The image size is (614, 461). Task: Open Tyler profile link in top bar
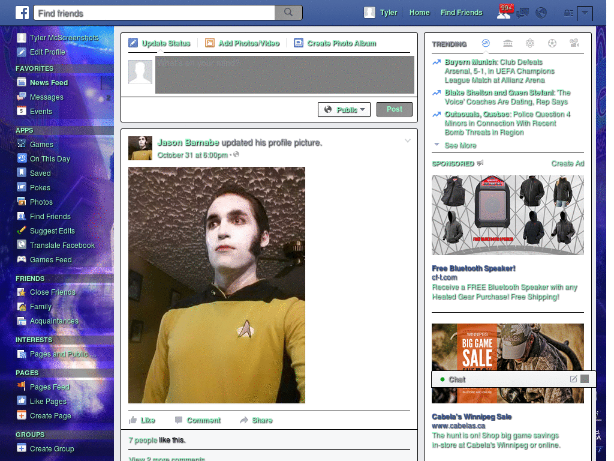click(389, 13)
